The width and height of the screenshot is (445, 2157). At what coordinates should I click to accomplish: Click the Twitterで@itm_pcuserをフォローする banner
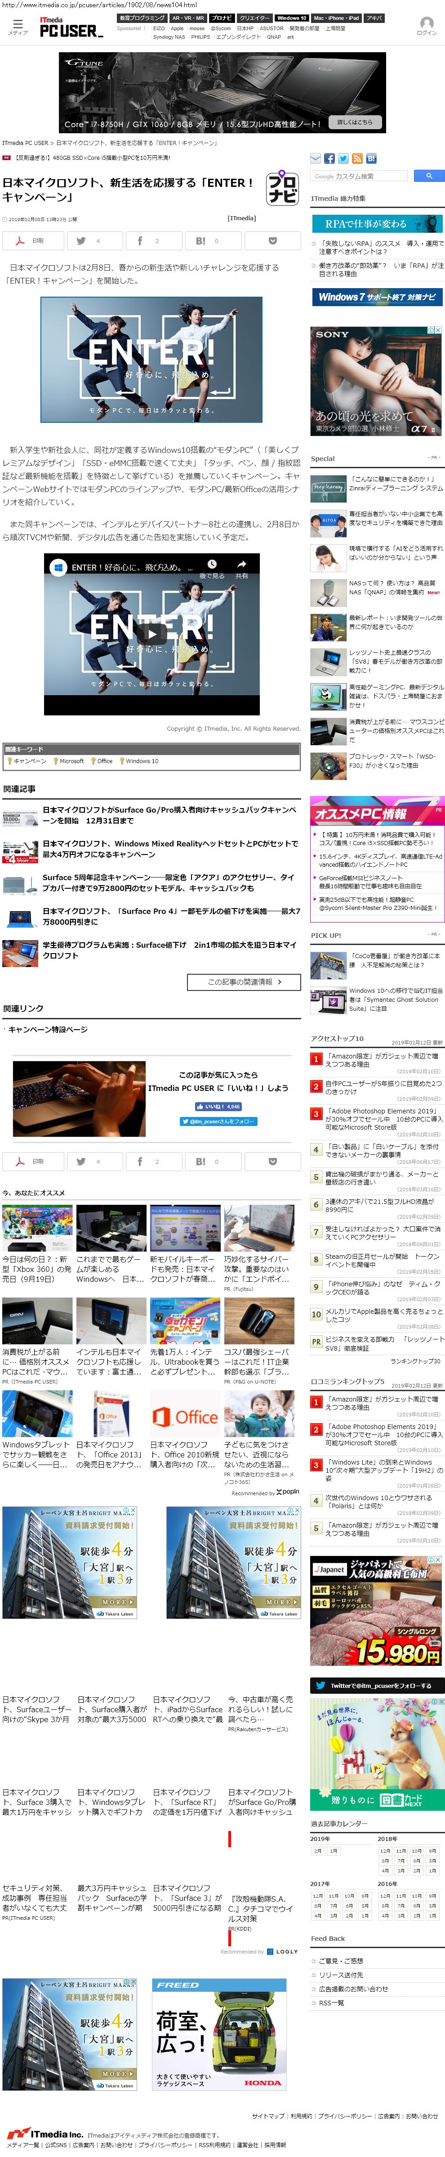coord(376,1685)
